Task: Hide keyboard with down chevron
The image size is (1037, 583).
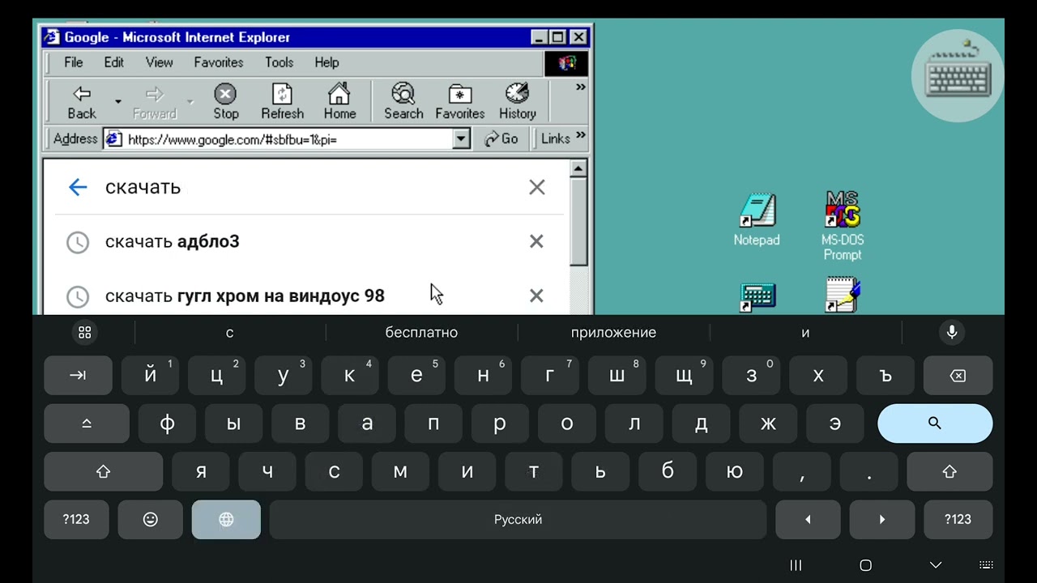Action: [x=936, y=565]
